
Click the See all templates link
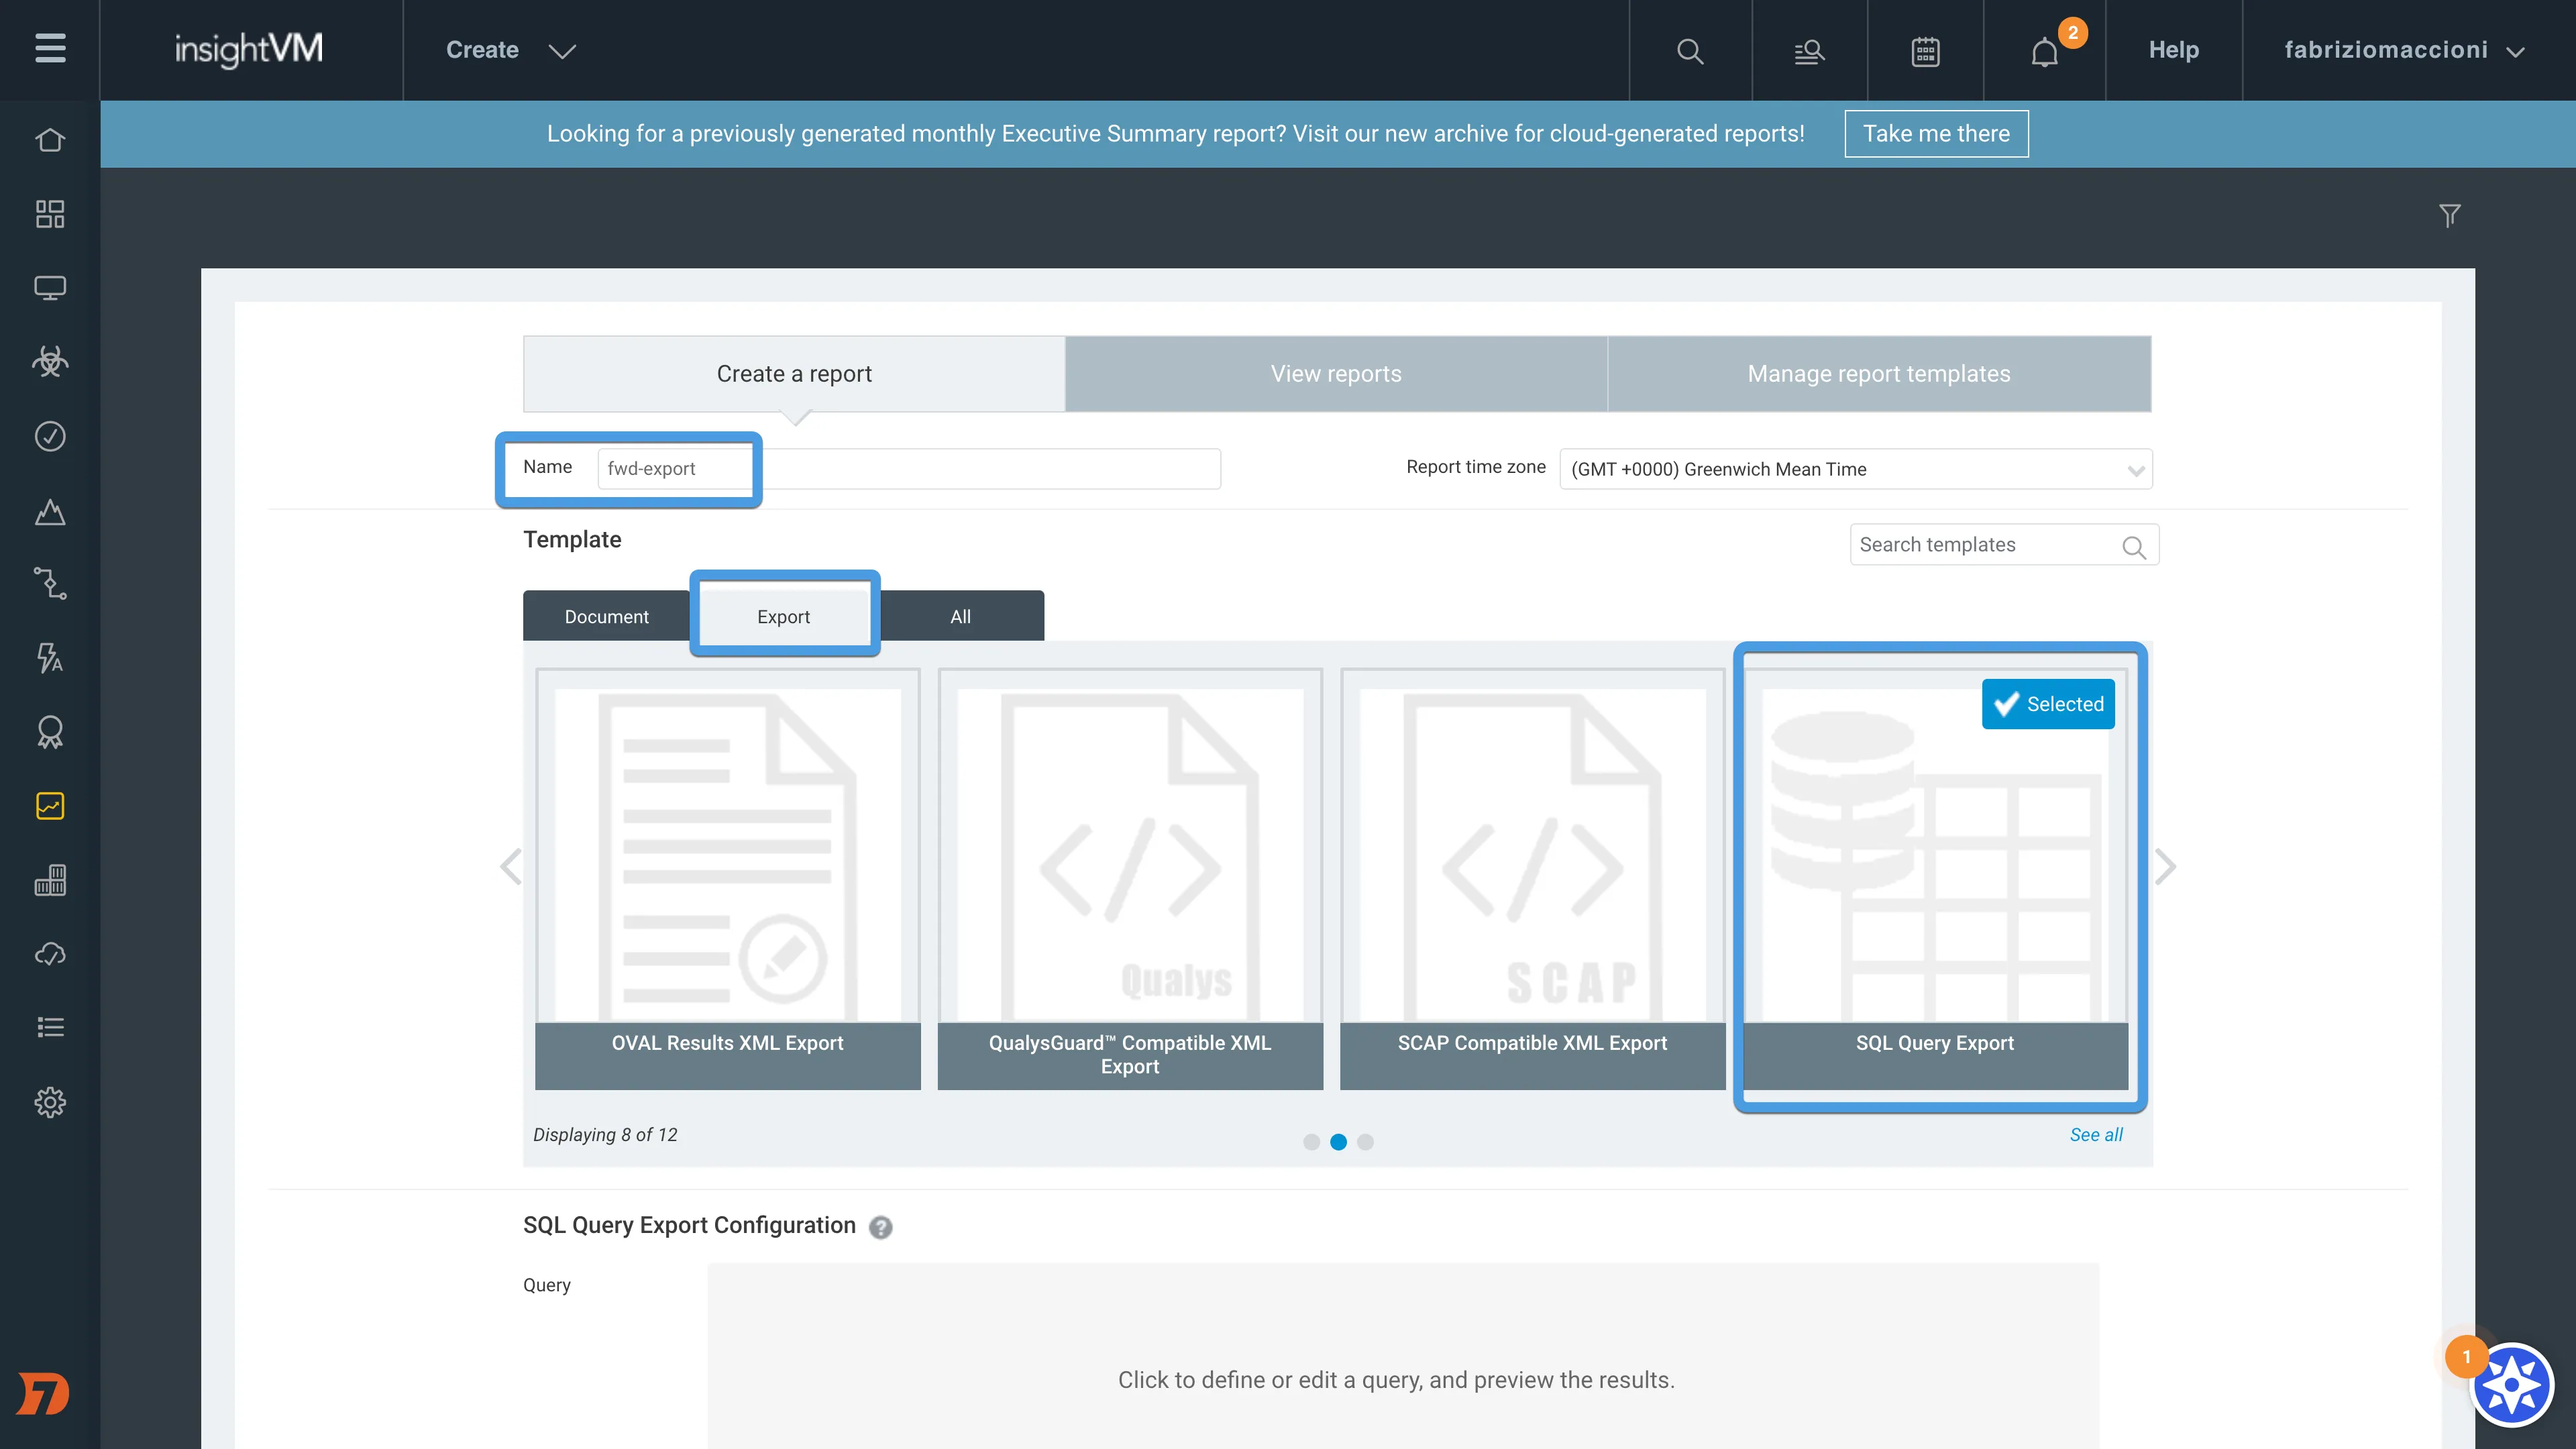coord(2096,1135)
